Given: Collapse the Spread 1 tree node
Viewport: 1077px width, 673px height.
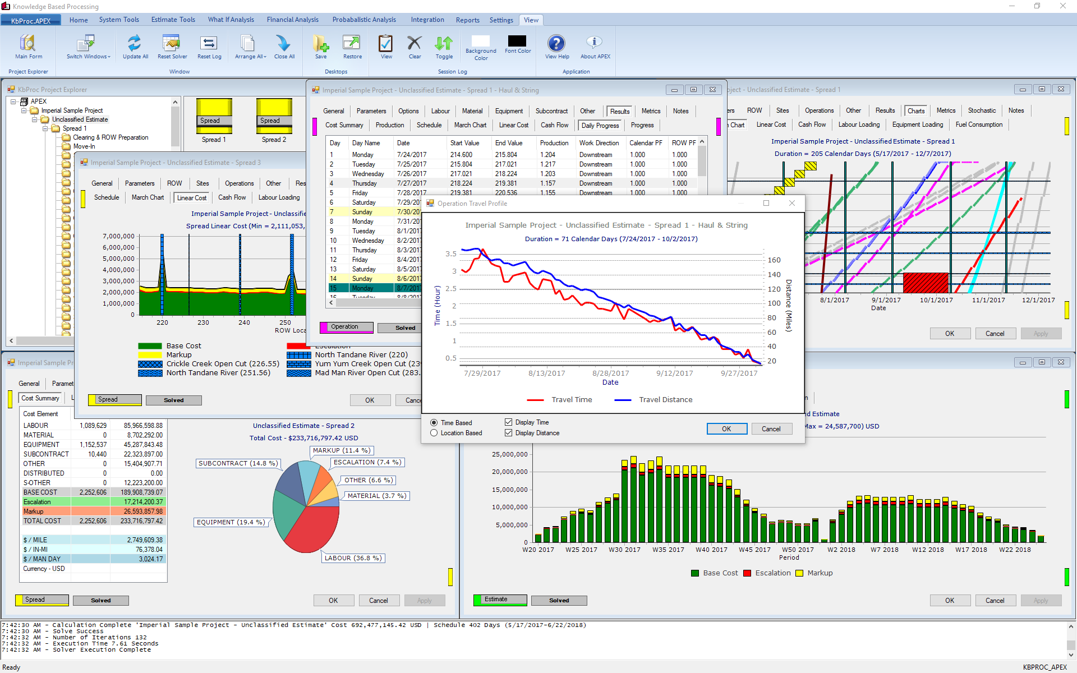Looking at the screenshot, I should click(x=45, y=128).
